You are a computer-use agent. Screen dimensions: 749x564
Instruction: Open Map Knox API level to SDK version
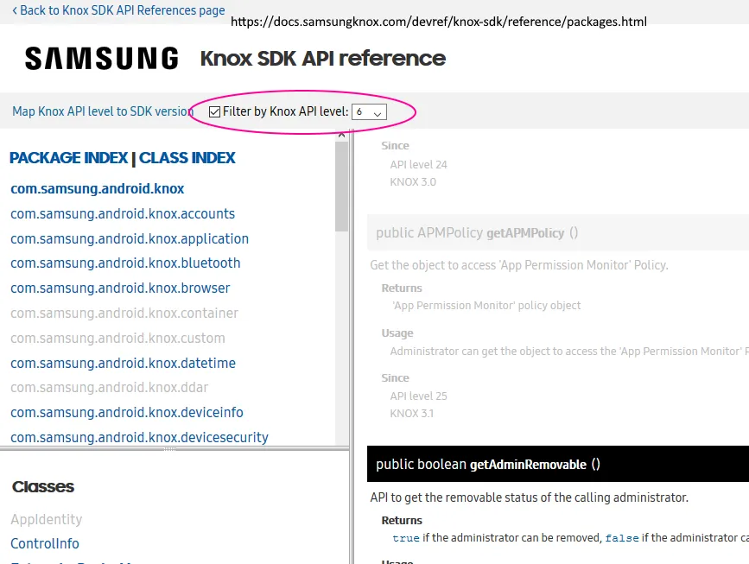click(x=103, y=111)
